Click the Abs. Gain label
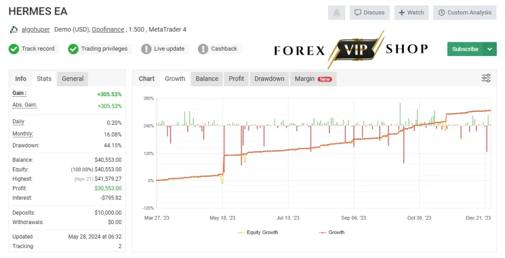The height and width of the screenshot is (258, 505). 25,105
